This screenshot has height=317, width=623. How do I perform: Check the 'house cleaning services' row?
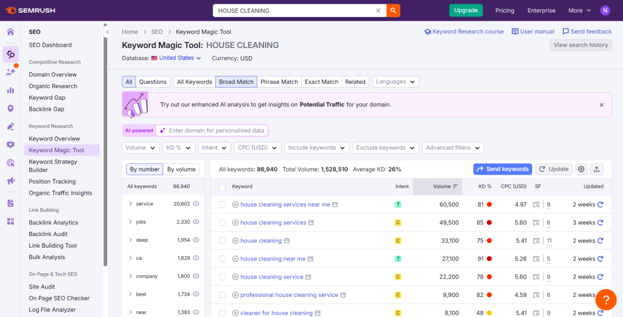[x=223, y=223]
